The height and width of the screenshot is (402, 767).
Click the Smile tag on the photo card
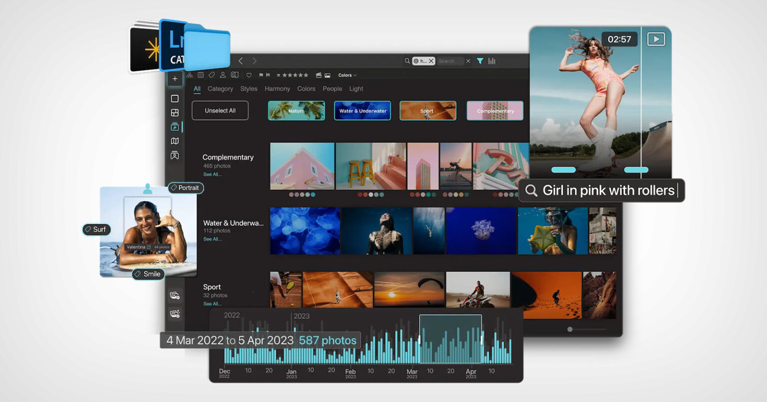click(x=148, y=274)
